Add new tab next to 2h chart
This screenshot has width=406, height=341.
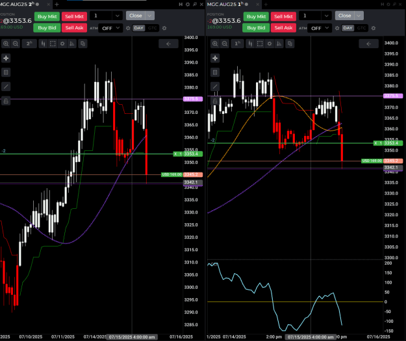coord(57,4)
